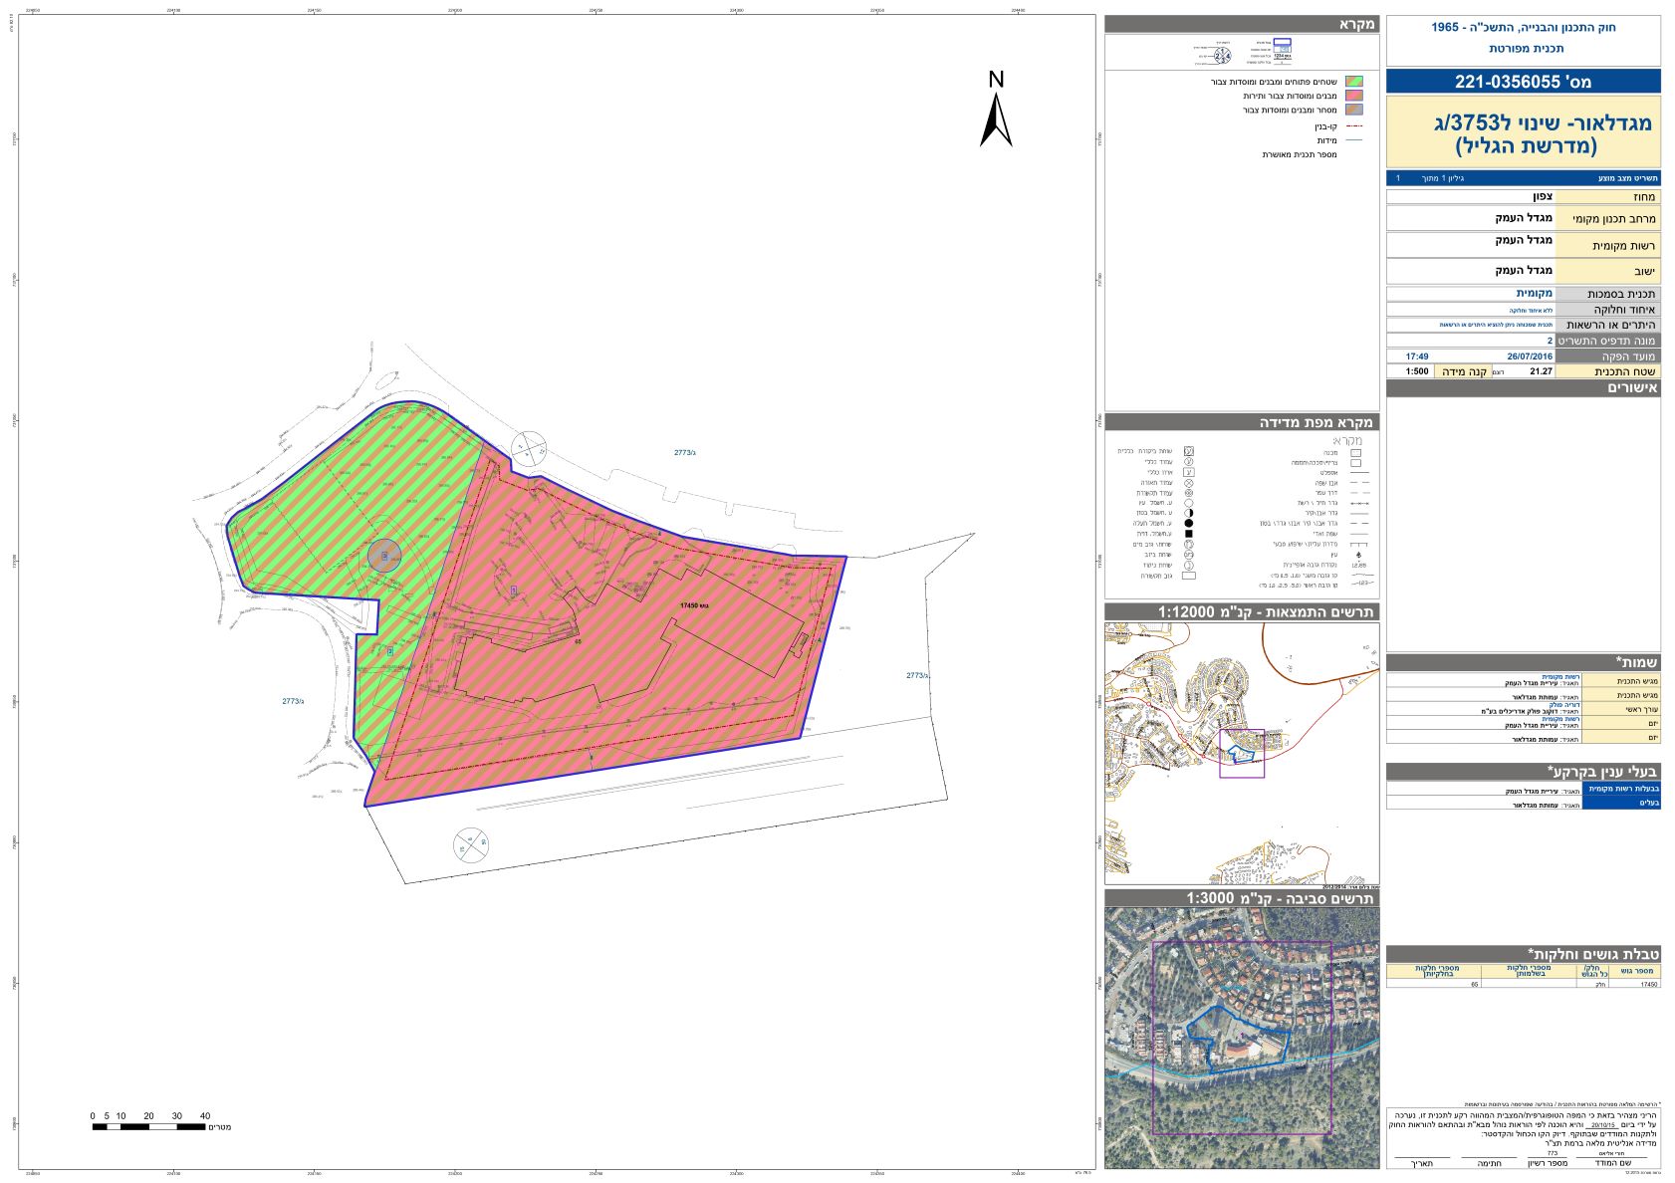The width and height of the screenshot is (1675, 1183).
Task: Click the scale bar below the map
Action: pyautogui.click(x=149, y=1126)
